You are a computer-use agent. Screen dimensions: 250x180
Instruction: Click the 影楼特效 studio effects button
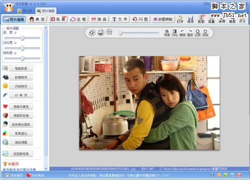point(21,77)
